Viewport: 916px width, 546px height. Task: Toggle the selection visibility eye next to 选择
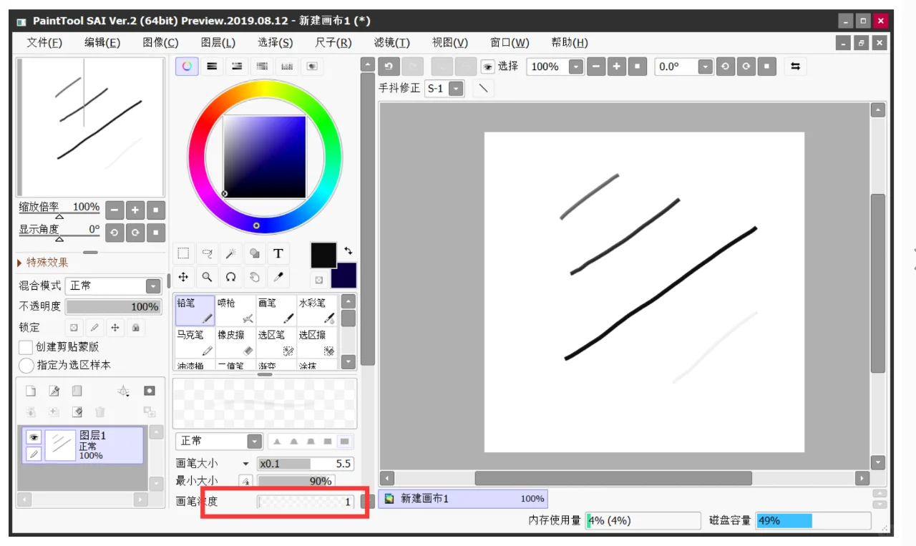487,67
